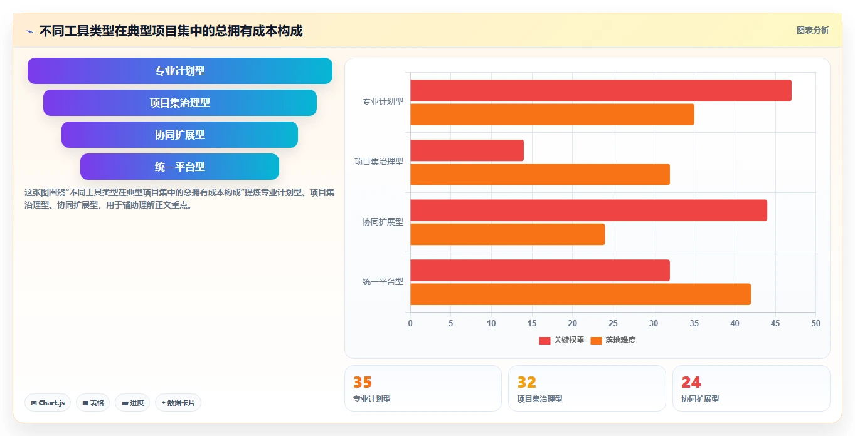Toggle the 落地难度 legend entry

613,340
